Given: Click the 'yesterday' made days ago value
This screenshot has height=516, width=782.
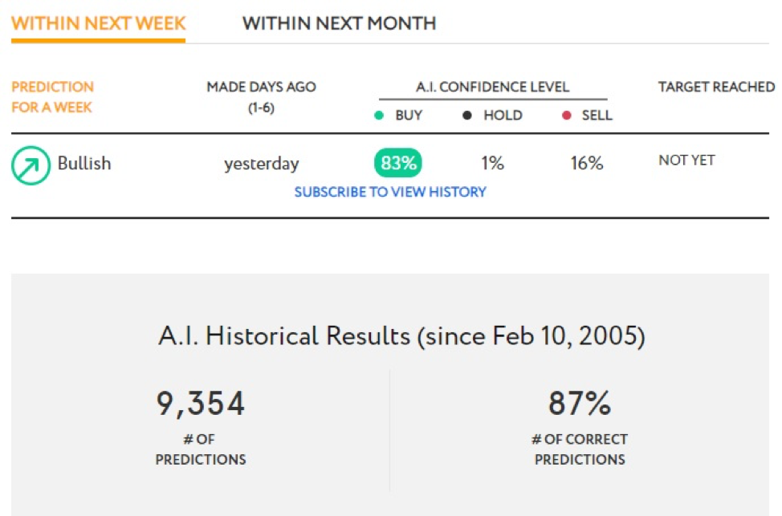Looking at the screenshot, I should point(261,164).
